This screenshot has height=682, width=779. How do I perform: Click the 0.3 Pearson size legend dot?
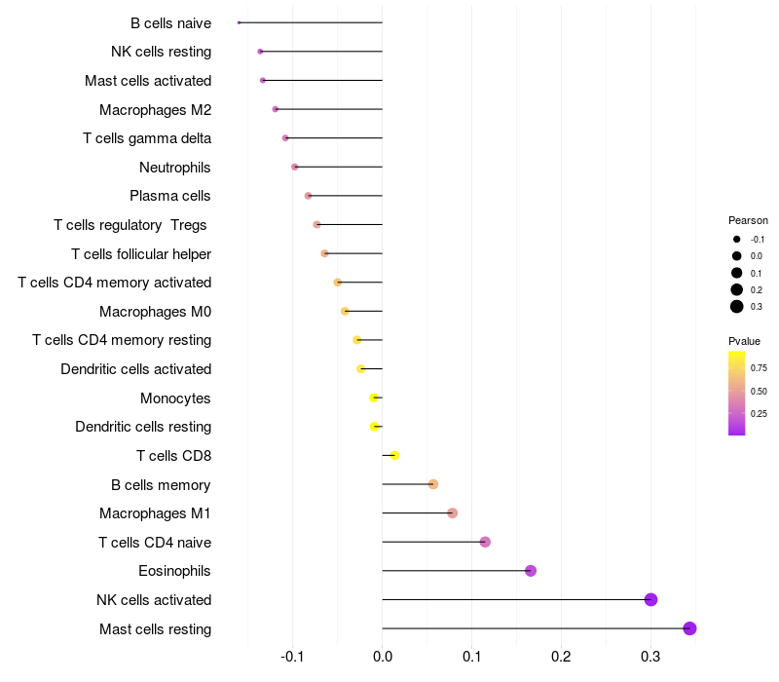[x=737, y=307]
